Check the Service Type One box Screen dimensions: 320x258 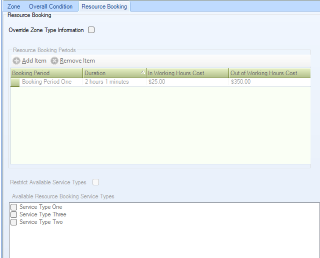[x=14, y=207]
